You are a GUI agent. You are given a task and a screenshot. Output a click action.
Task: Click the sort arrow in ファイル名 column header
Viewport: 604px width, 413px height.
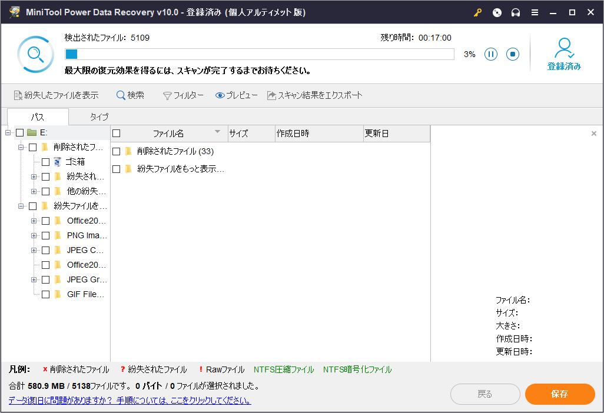tap(218, 132)
